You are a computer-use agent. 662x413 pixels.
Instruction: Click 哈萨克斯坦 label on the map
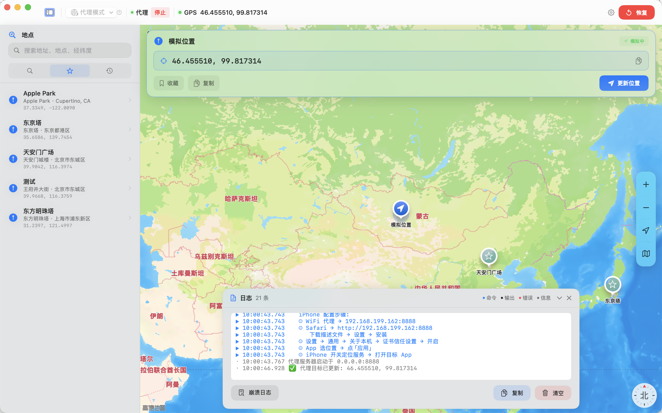(x=241, y=198)
